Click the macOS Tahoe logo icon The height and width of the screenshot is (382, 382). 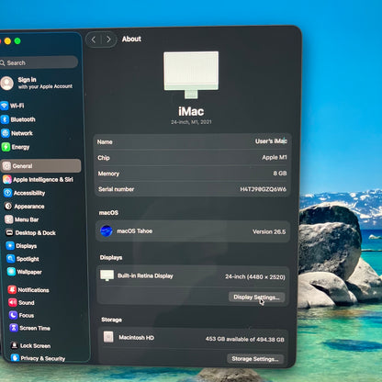[x=107, y=231]
